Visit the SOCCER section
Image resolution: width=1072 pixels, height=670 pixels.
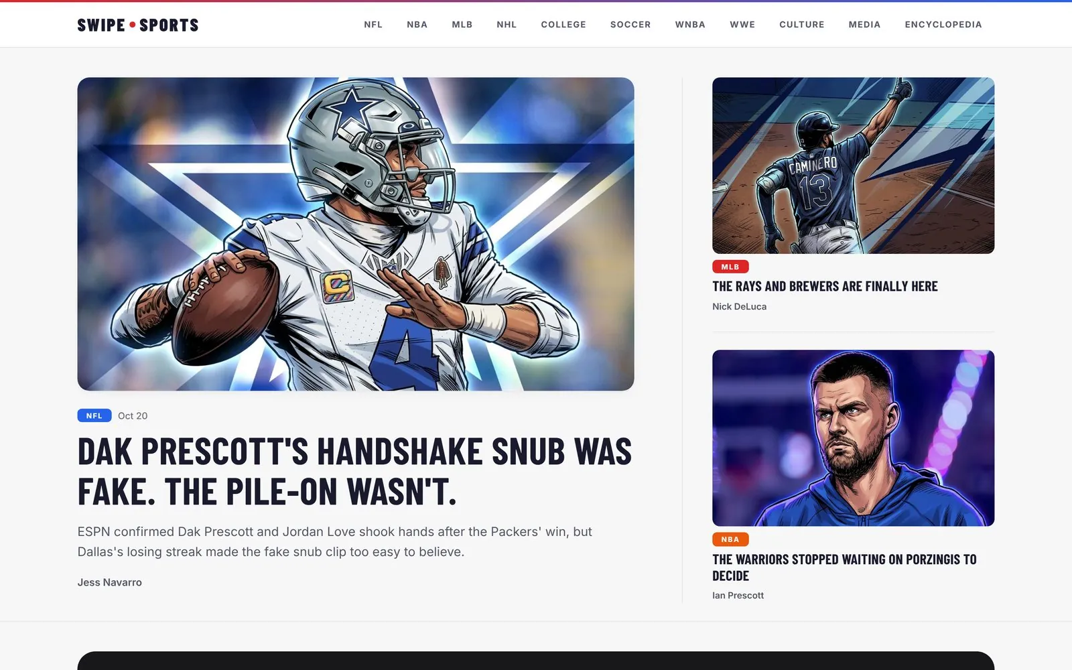coord(630,25)
